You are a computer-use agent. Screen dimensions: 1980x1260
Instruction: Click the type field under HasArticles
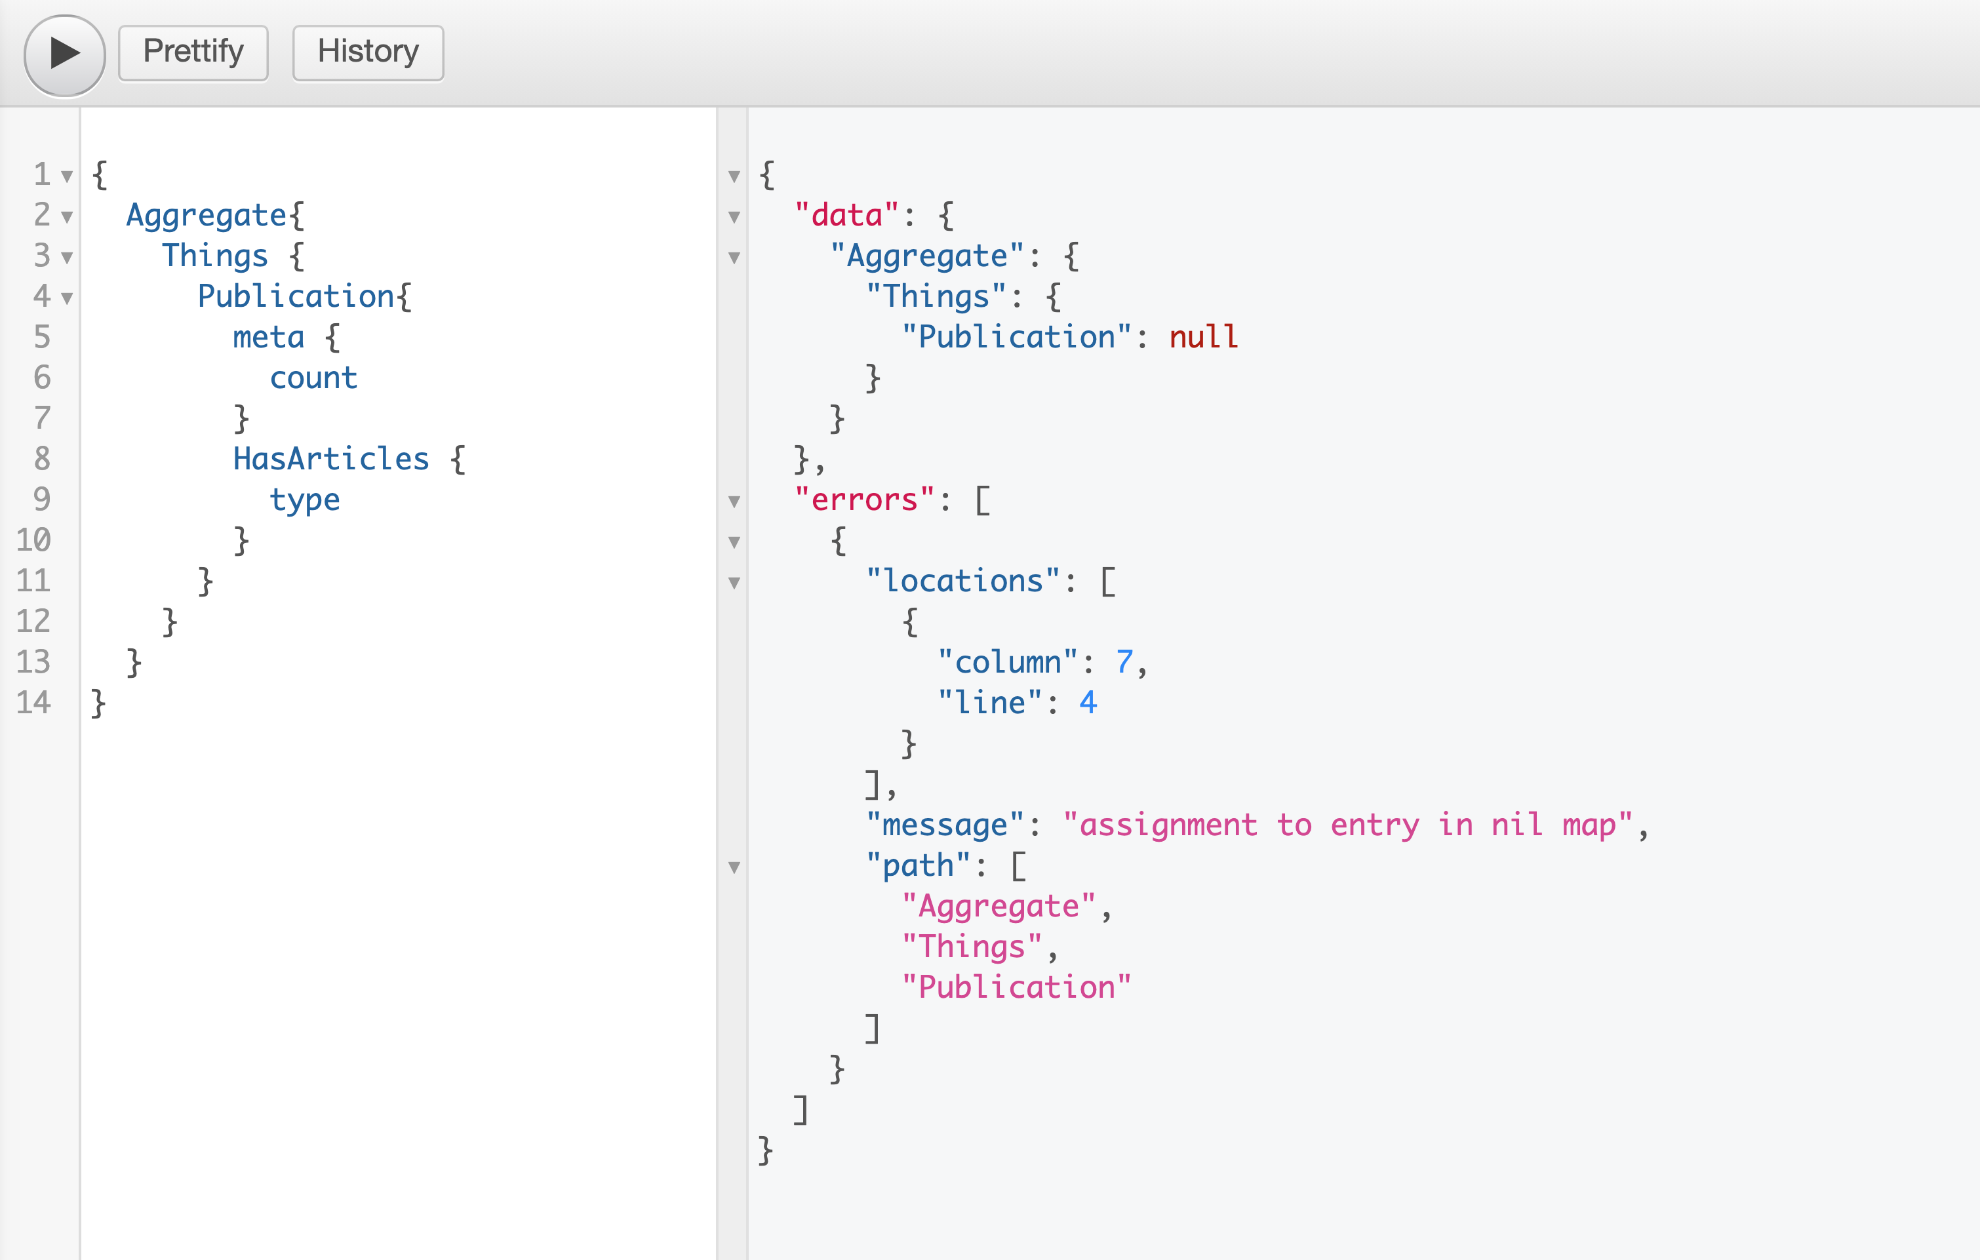pos(305,499)
